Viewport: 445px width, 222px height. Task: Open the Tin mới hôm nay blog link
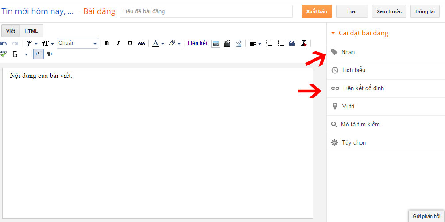pyautogui.click(x=38, y=11)
